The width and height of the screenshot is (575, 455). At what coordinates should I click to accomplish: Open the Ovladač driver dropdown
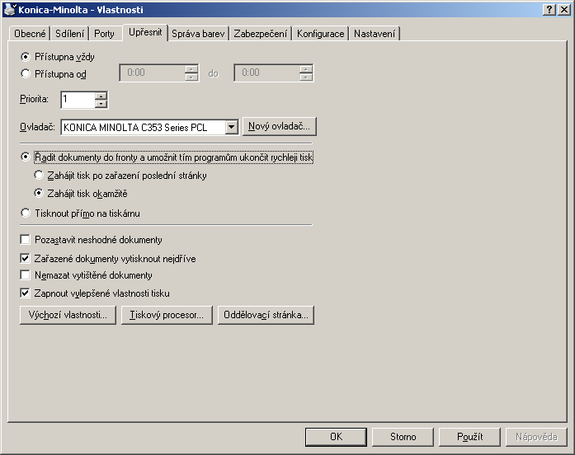click(x=231, y=127)
